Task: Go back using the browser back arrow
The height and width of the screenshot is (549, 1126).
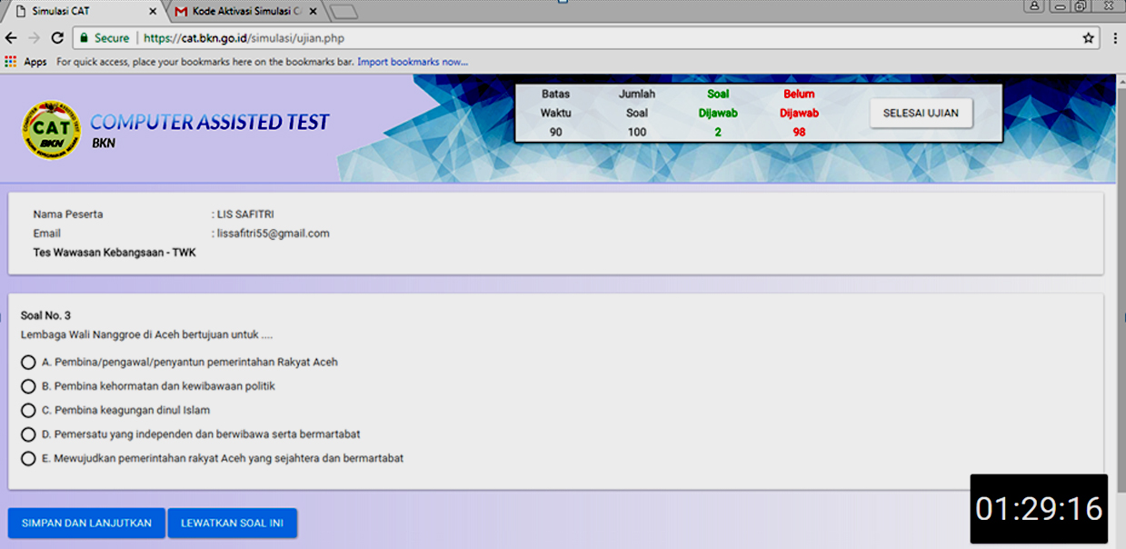Action: tap(11, 38)
